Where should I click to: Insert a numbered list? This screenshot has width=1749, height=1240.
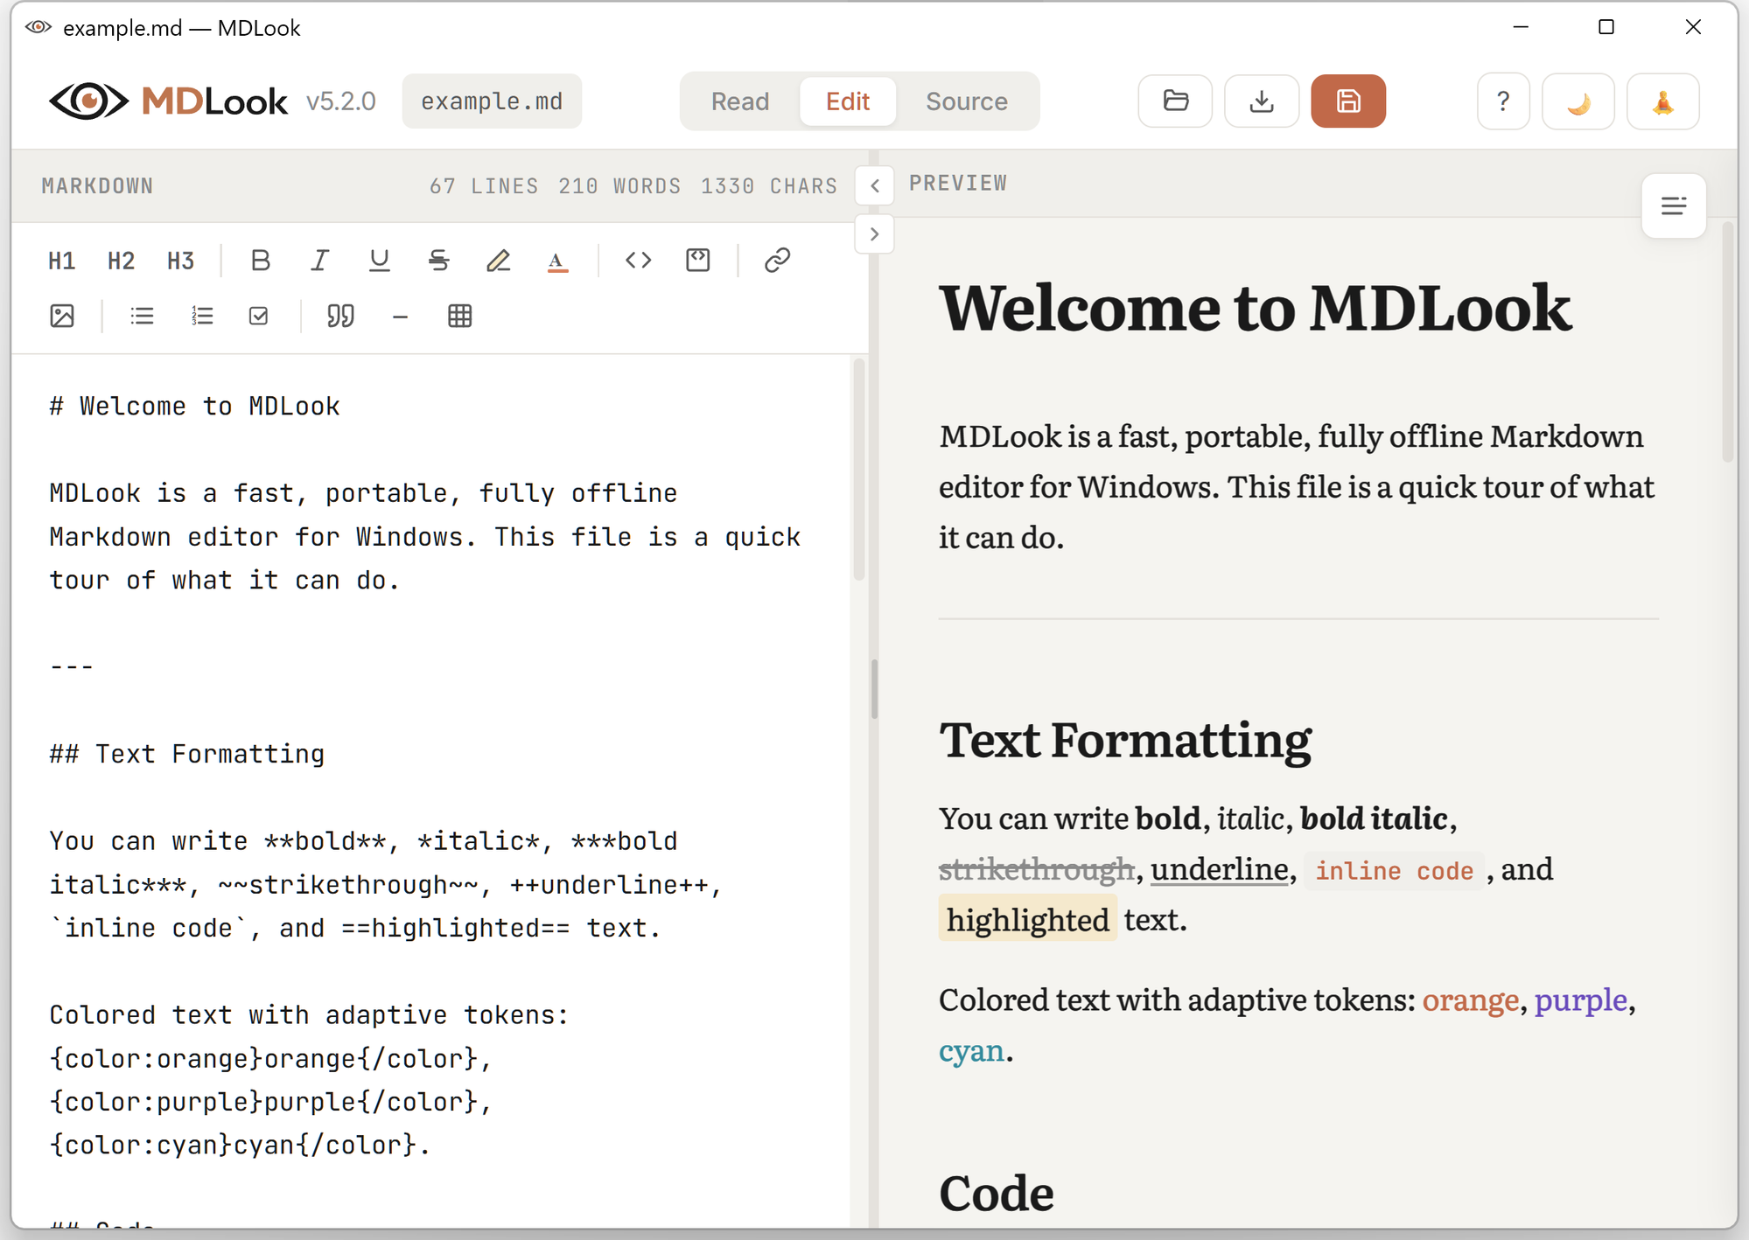coord(201,316)
